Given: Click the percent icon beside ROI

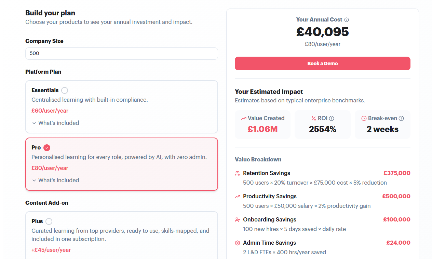Looking at the screenshot, I should pos(314,118).
